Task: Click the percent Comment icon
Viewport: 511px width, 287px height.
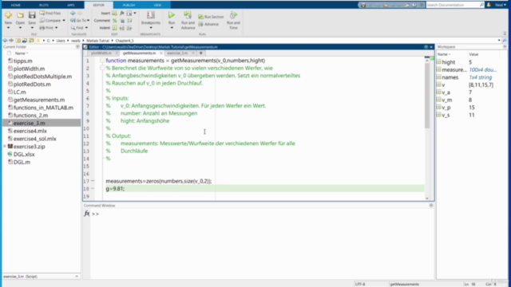Action: pos(115,21)
